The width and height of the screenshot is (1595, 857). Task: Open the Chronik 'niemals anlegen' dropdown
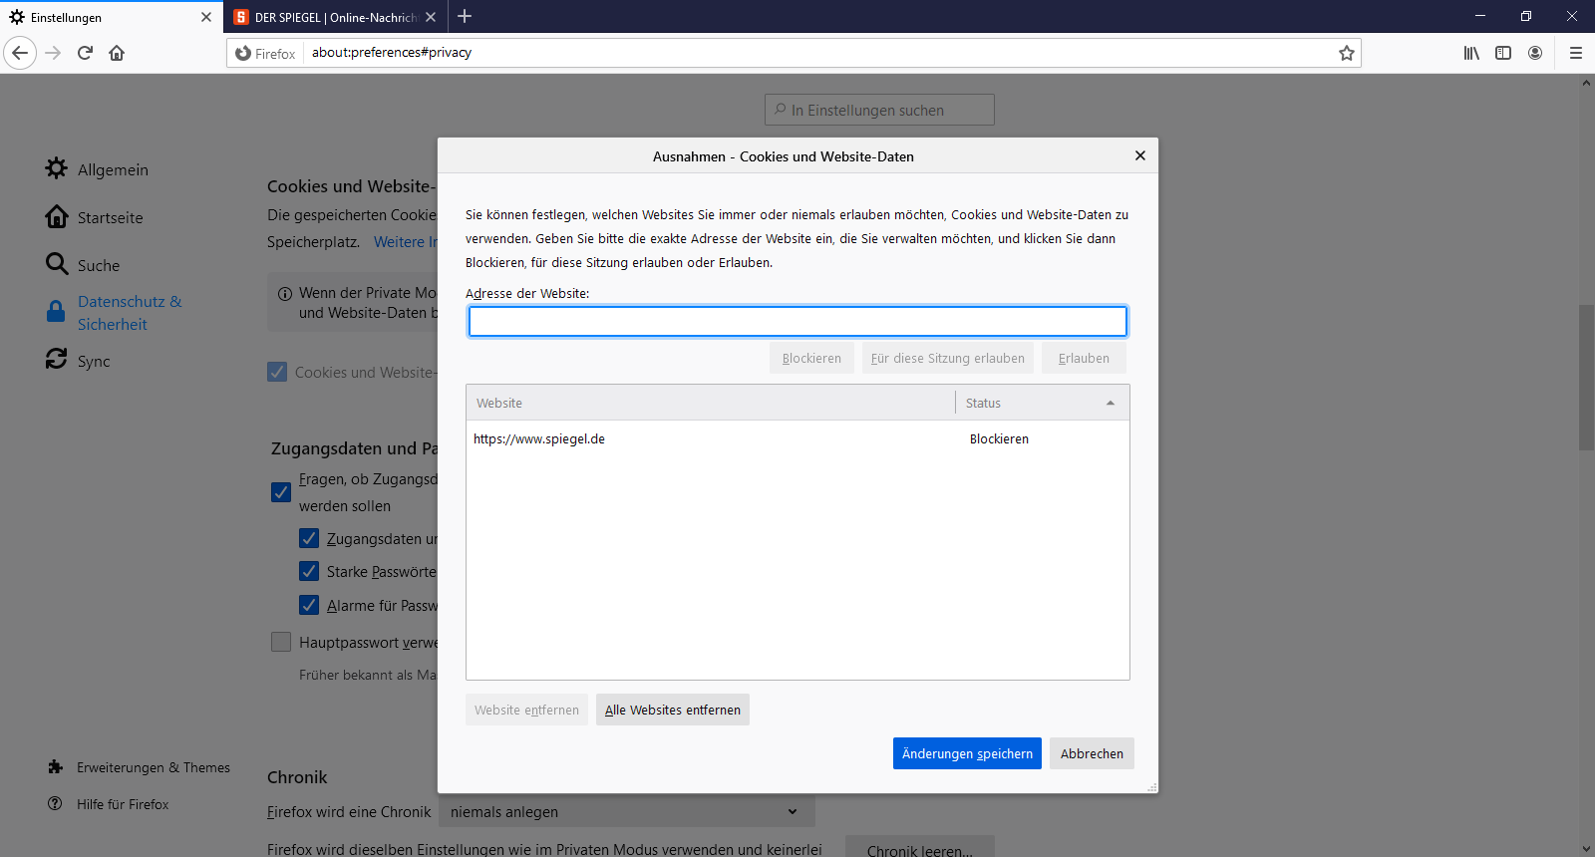pyautogui.click(x=626, y=812)
